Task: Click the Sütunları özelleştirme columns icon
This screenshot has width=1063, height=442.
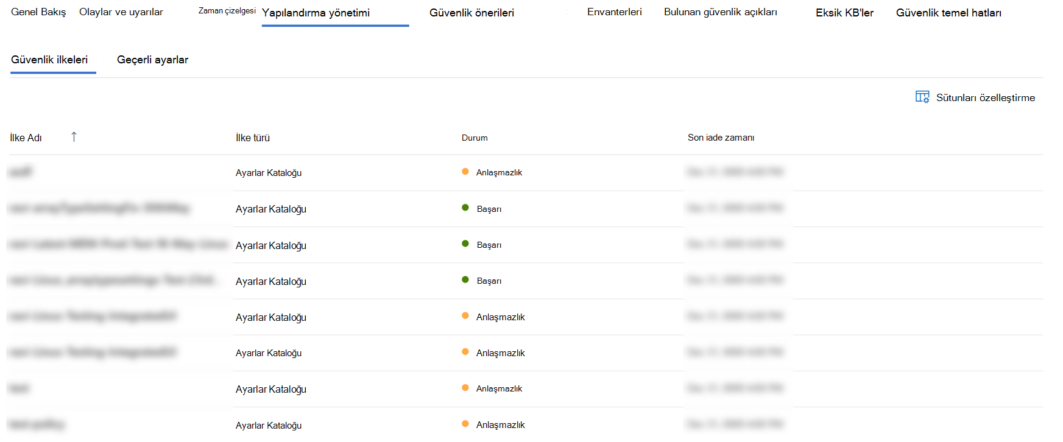Action: [x=922, y=97]
